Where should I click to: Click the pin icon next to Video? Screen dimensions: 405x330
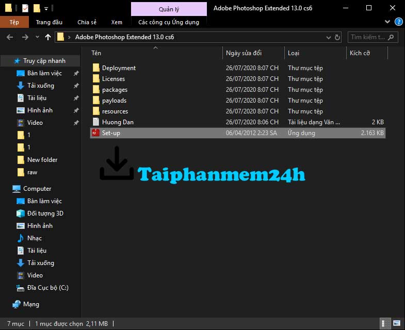(x=76, y=123)
